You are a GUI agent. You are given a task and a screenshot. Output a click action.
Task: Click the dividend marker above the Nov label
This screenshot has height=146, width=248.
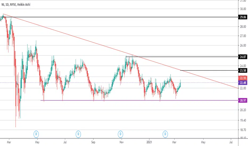pyautogui.click(x=121, y=134)
